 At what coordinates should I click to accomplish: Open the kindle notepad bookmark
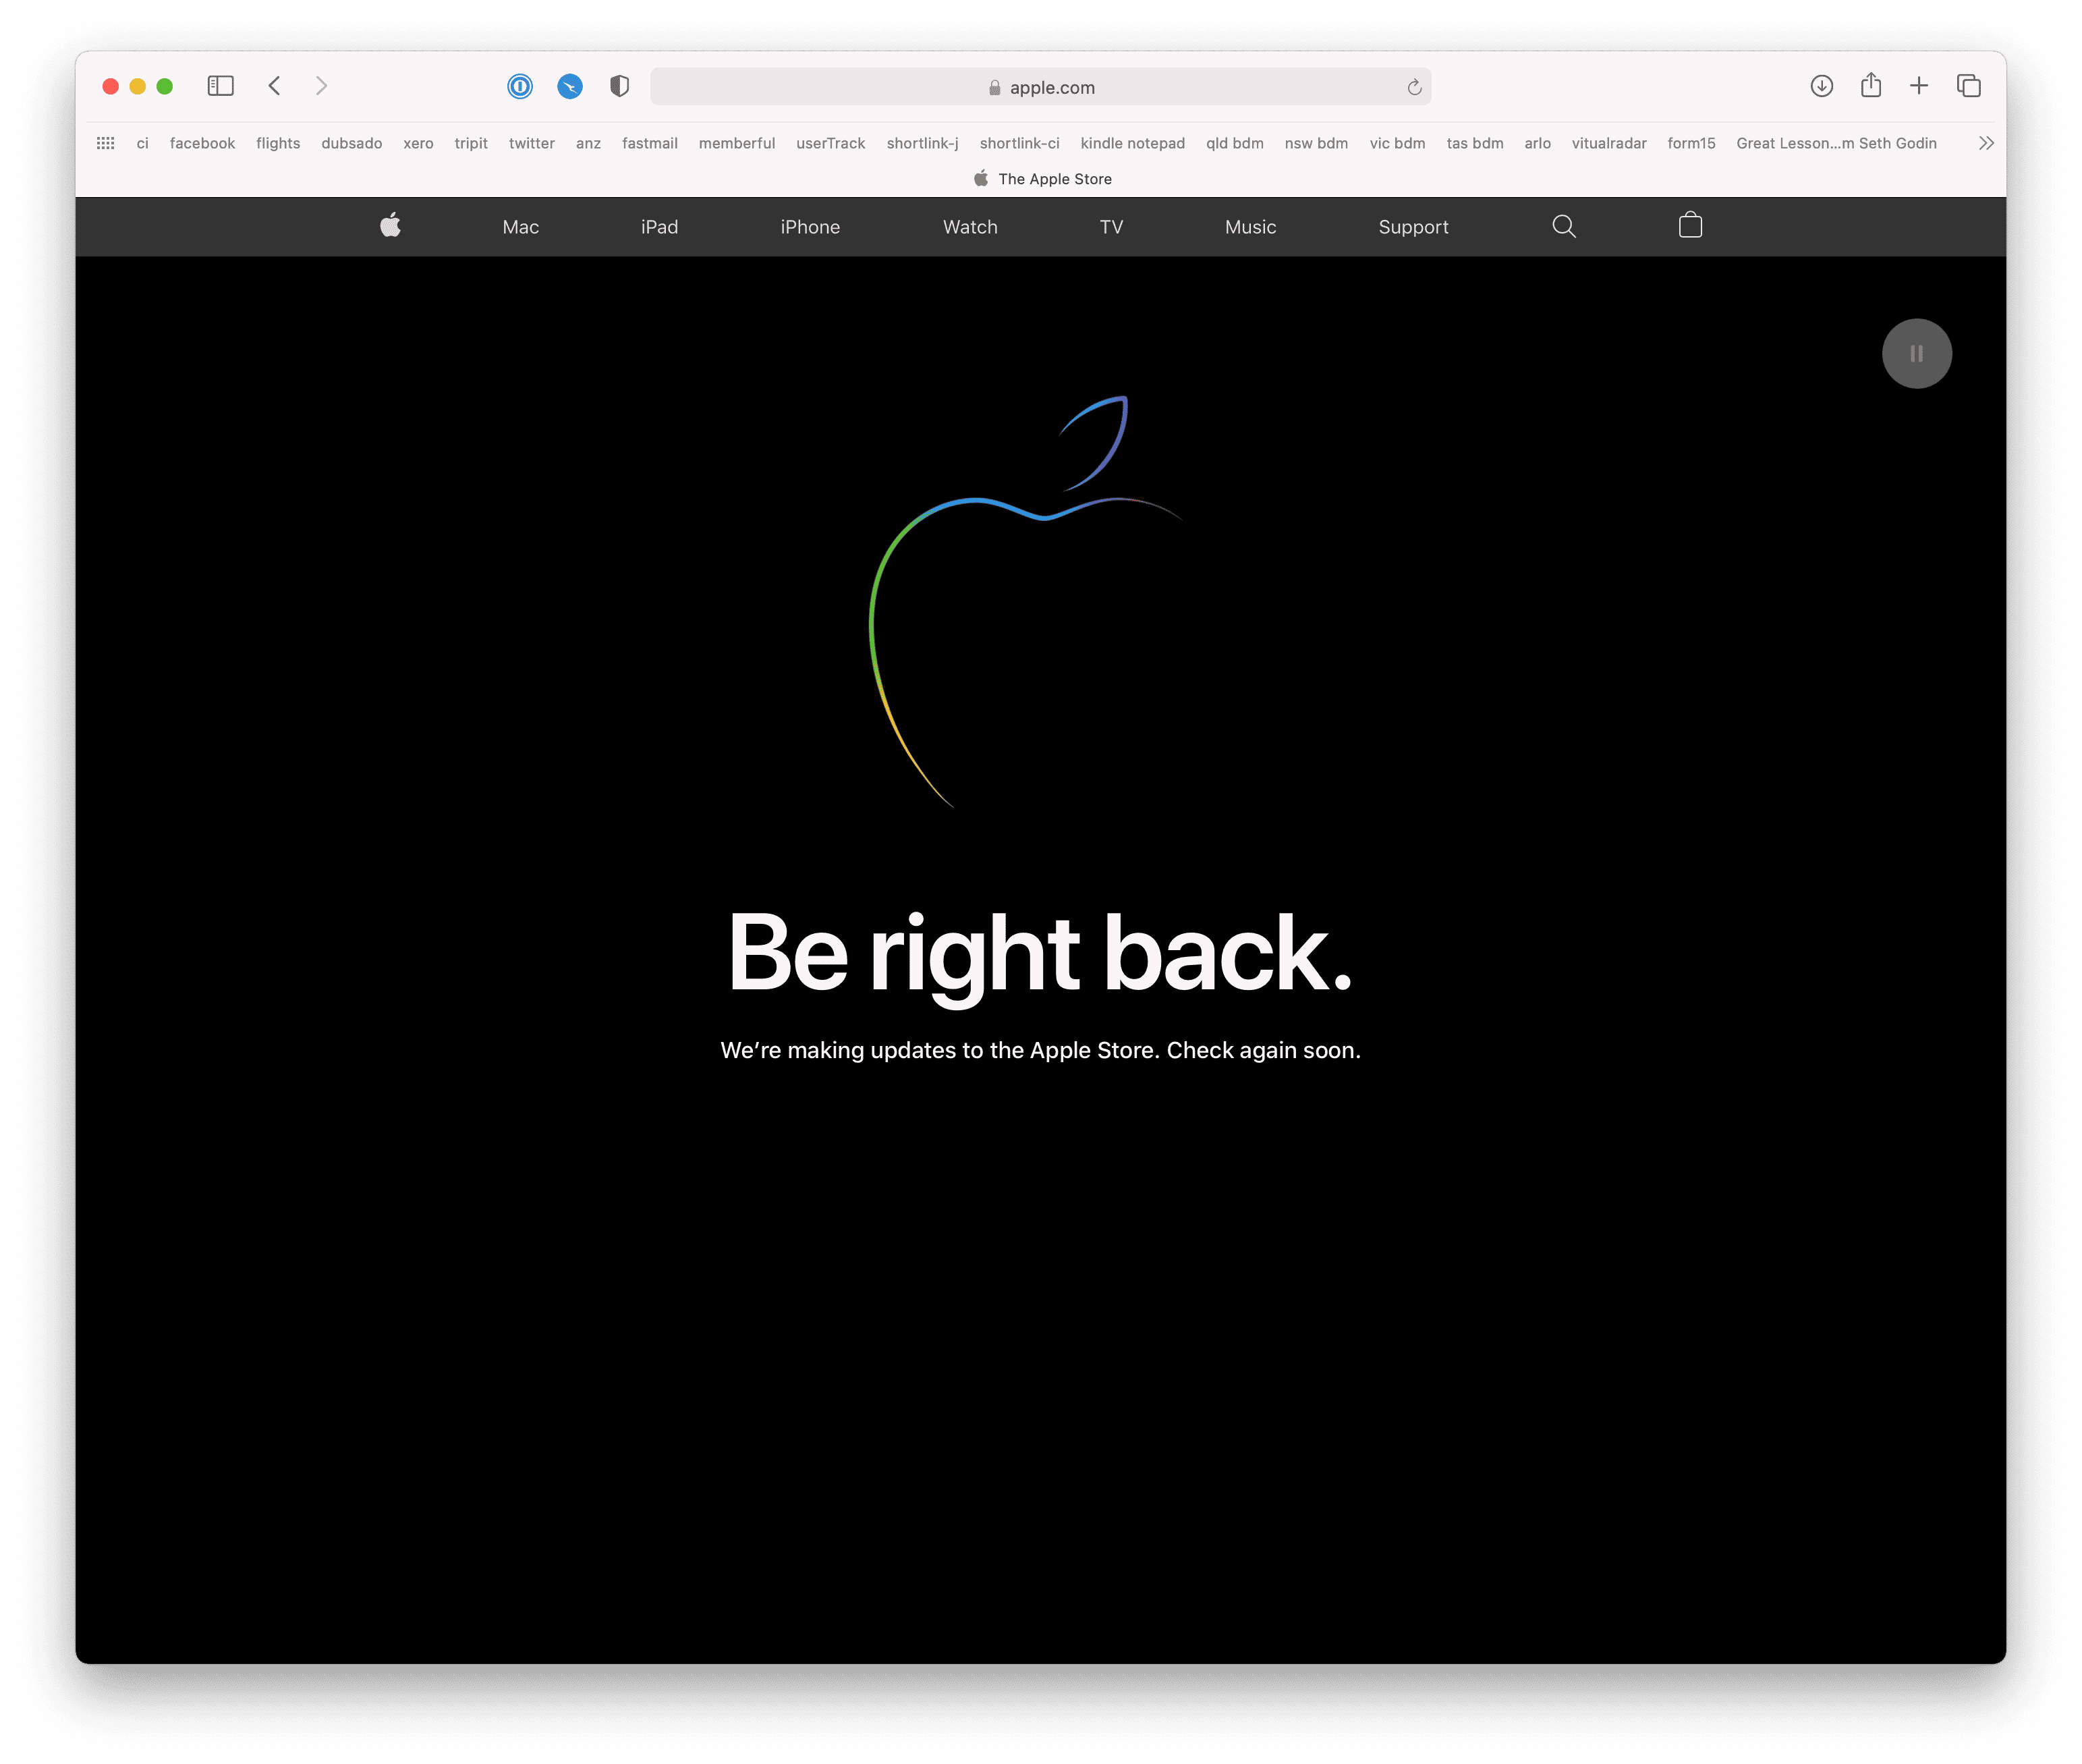pyautogui.click(x=1131, y=144)
